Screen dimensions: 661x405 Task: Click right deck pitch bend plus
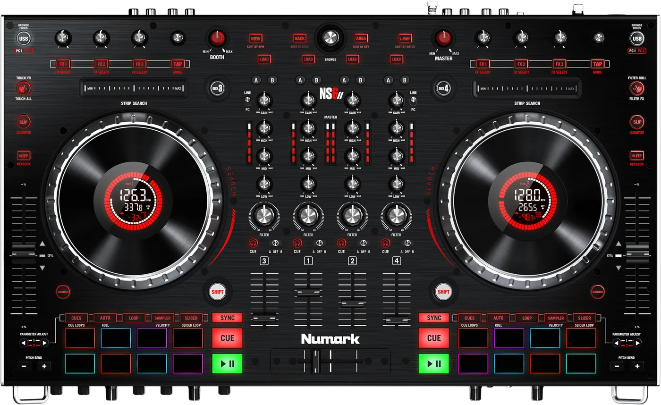(637, 366)
